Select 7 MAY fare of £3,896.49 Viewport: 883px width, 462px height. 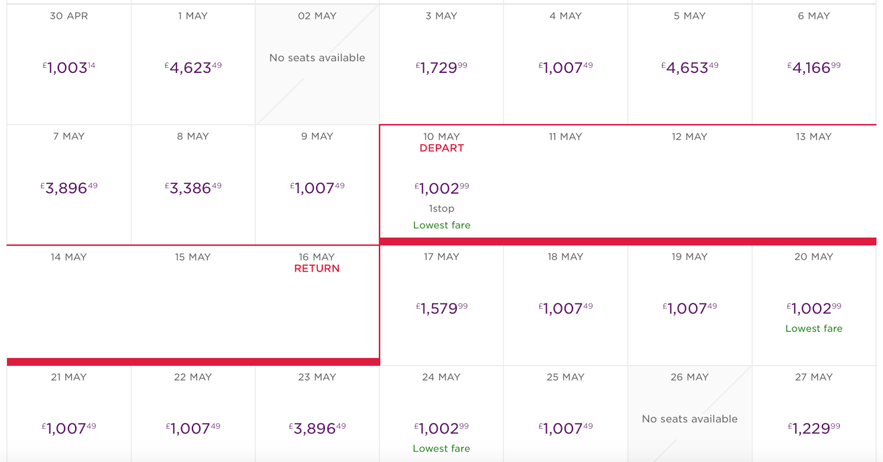pos(69,184)
